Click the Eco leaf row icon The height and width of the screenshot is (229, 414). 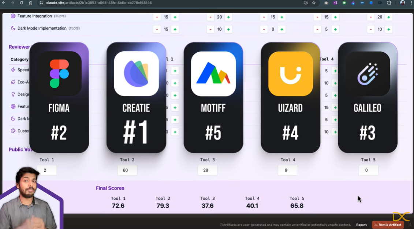pyautogui.click(x=13, y=82)
